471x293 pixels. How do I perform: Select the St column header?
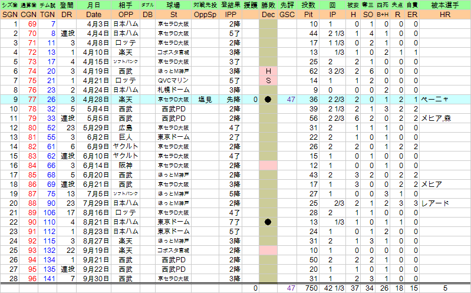[x=173, y=15]
